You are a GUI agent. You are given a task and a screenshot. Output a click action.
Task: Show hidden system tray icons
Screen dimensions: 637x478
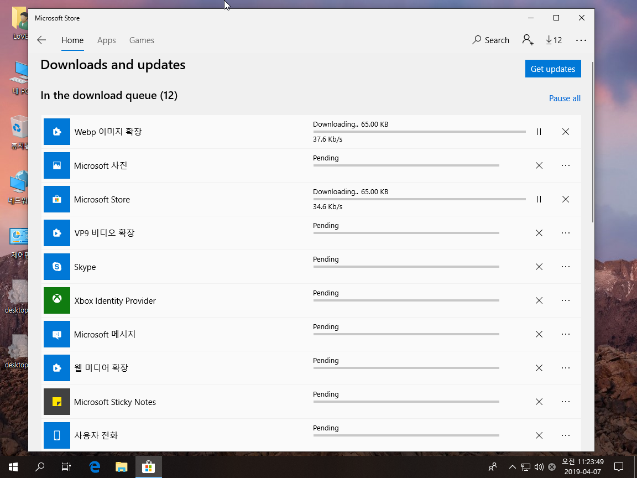512,467
